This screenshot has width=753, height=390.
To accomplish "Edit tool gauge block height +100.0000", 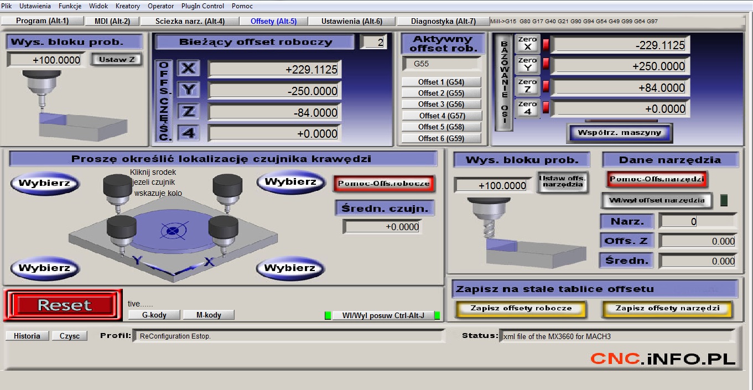I will tap(495, 185).
